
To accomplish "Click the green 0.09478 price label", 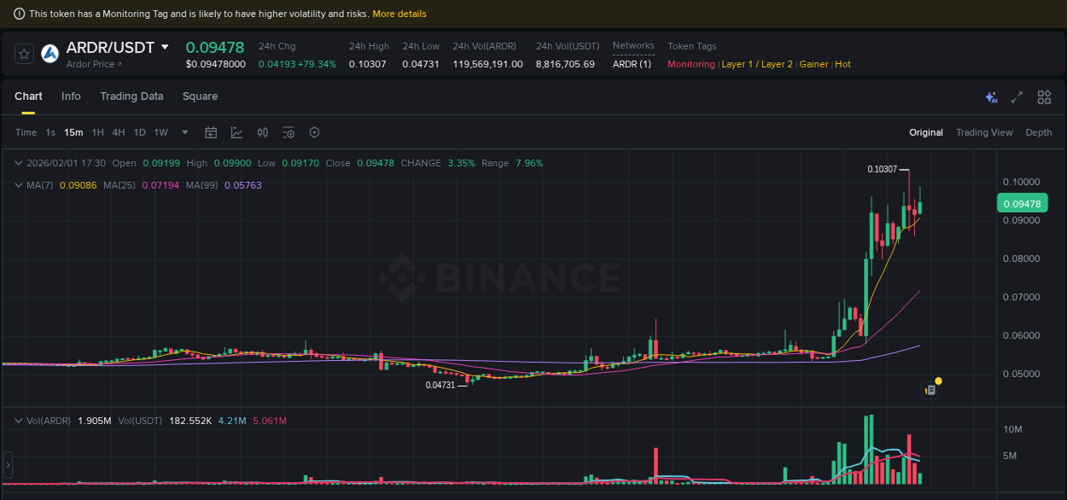I will (1022, 203).
